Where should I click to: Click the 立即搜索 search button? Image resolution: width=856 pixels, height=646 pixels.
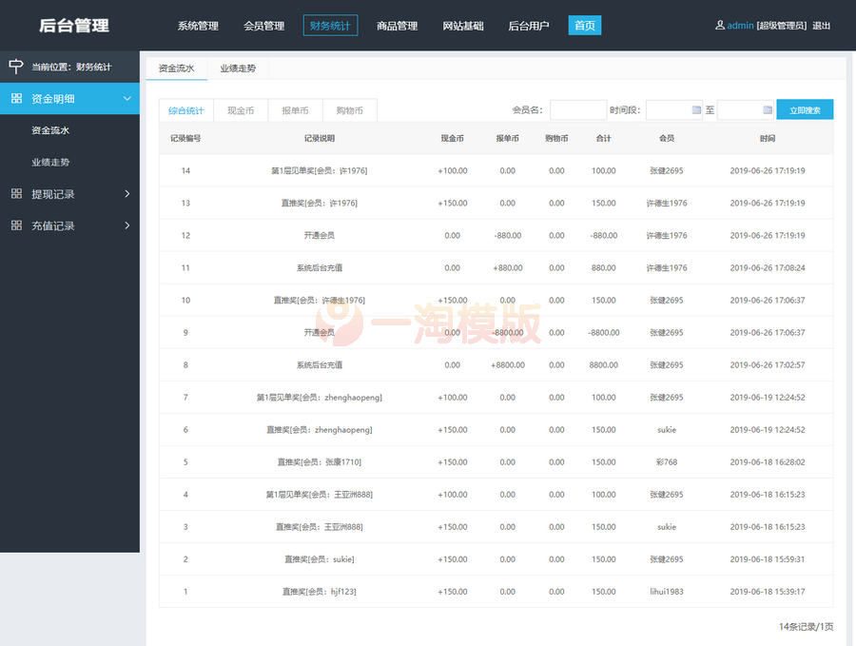point(805,110)
